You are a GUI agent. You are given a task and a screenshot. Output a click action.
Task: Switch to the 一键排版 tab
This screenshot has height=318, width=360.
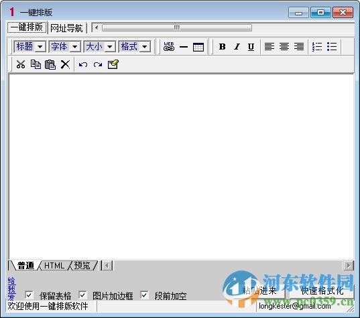[27, 27]
